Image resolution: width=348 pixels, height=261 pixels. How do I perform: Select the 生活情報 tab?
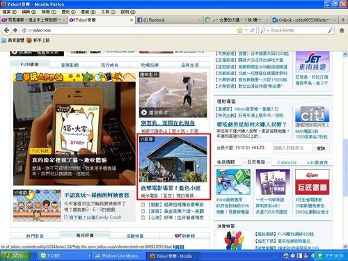226,162
